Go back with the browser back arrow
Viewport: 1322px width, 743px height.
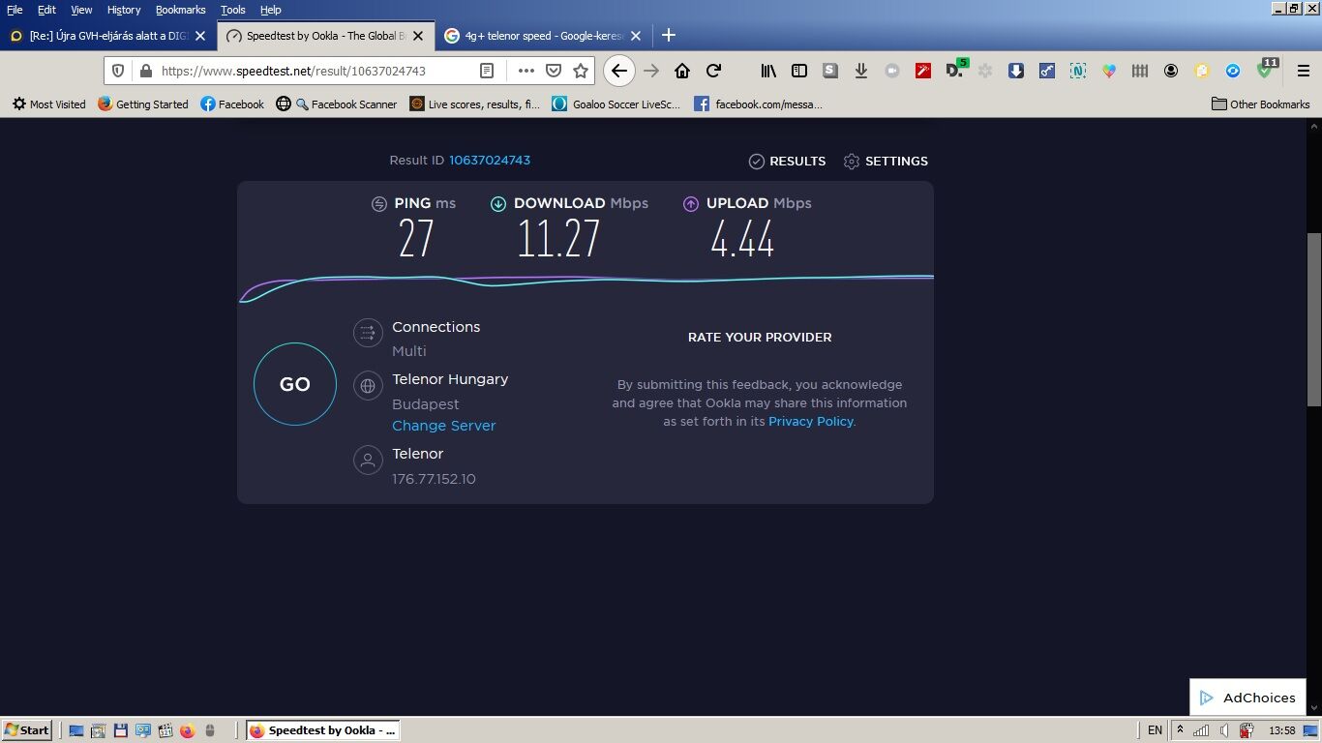pyautogui.click(x=619, y=71)
